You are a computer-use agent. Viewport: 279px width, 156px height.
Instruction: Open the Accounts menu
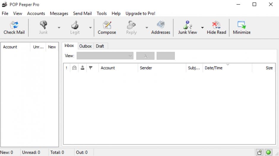[36, 14]
